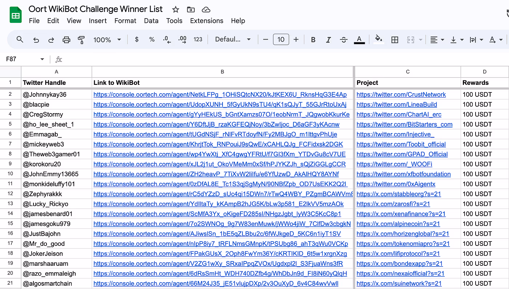This screenshot has width=509, height=289.
Task: Redo the last action
Action: tap(51, 40)
